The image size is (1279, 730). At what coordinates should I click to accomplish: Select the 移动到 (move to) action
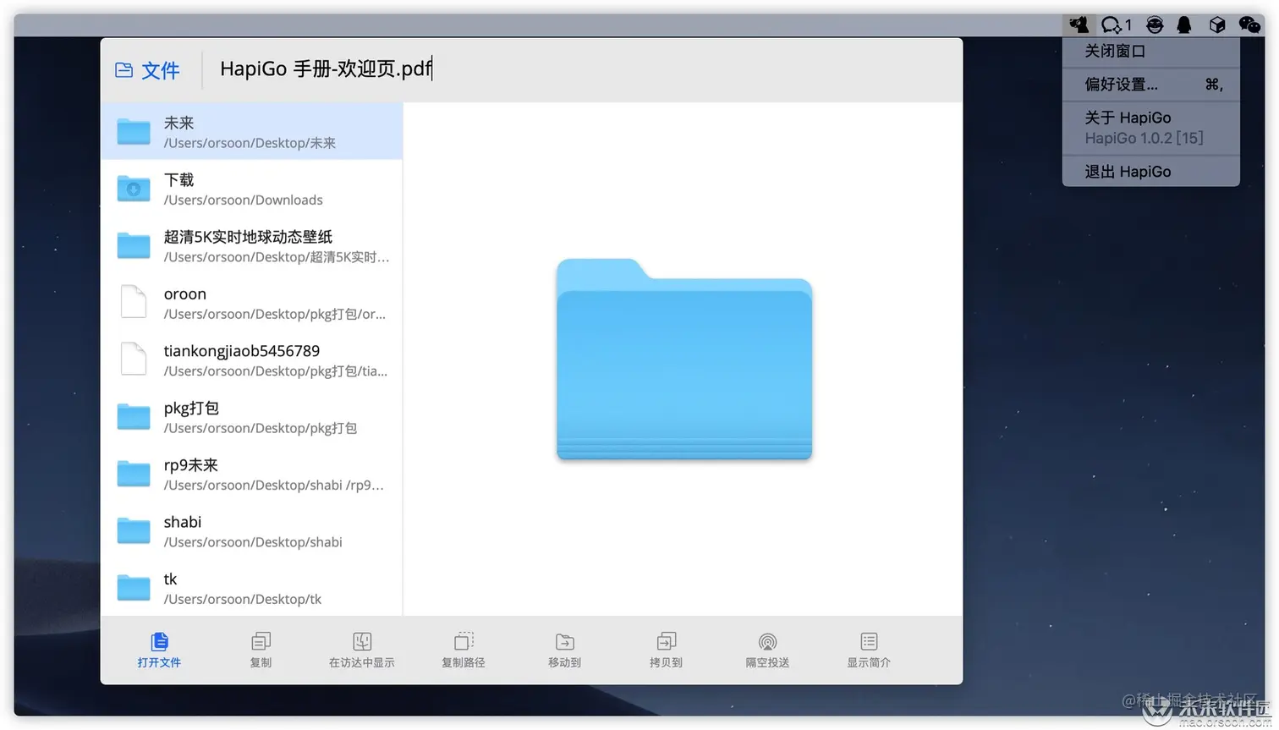tap(564, 650)
